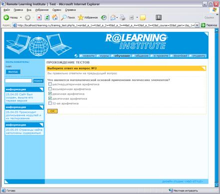The height and width of the screenshot is (194, 220).
Task: Click the Mail envelope icon
Action: point(113,17)
